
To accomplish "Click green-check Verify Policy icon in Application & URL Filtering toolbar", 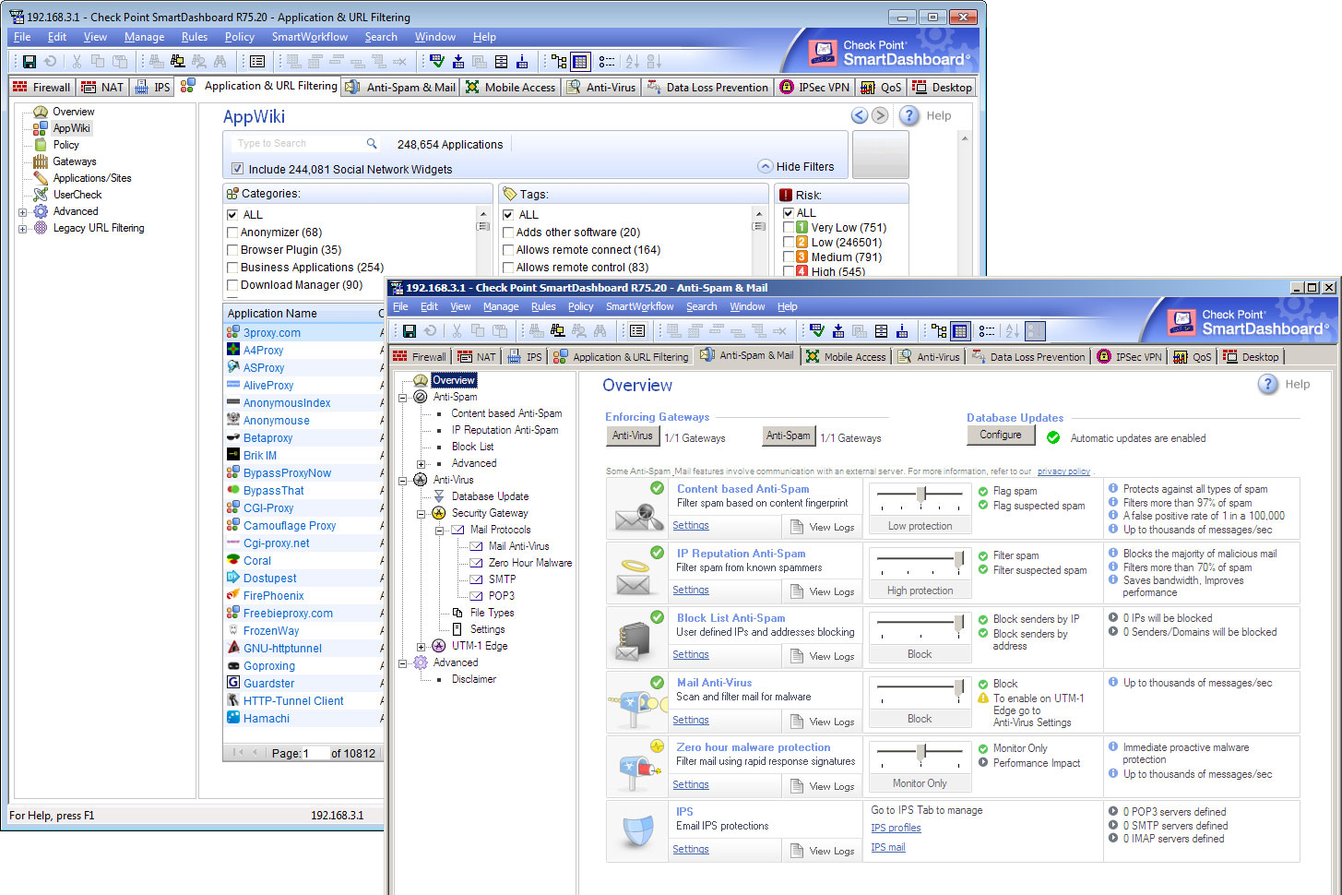I will (437, 62).
